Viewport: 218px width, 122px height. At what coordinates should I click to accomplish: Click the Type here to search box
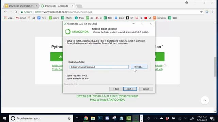click(41, 118)
